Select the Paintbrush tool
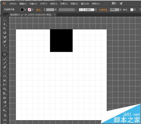This screenshot has height=124, width=141. point(5,59)
